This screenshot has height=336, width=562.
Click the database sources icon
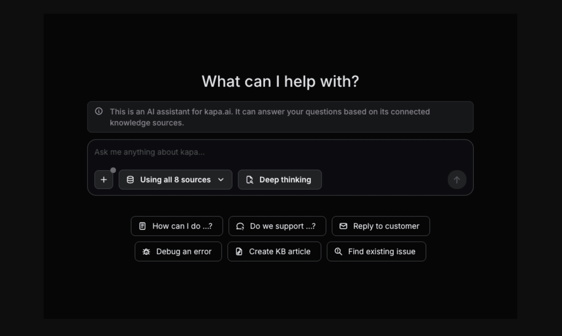[130, 180]
